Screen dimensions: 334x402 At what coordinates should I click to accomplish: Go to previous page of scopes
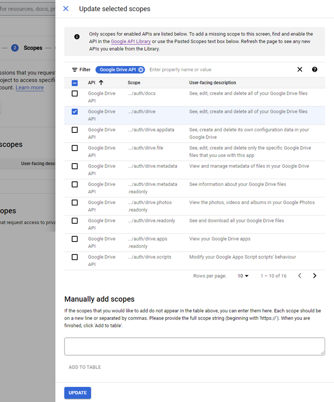pyautogui.click(x=300, y=276)
